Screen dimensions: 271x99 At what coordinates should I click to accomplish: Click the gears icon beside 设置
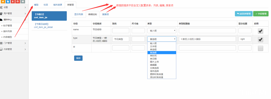pyautogui.click(x=1, y=7)
